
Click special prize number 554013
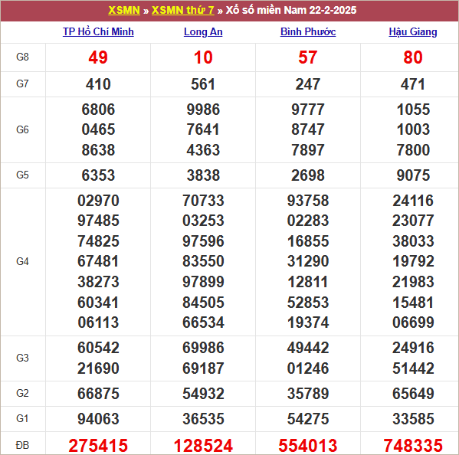point(308,446)
